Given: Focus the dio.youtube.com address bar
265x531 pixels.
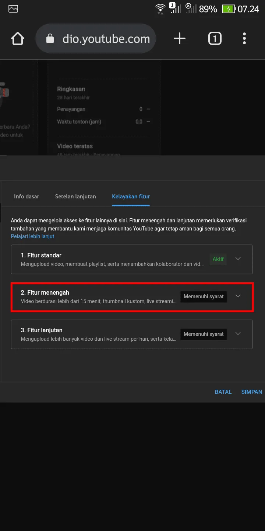Looking at the screenshot, I should [x=96, y=39].
